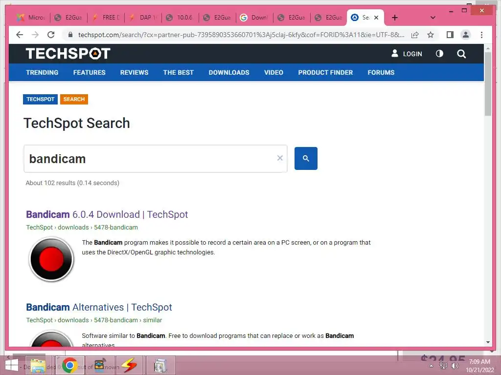Switch to the DAP tab
Viewport: 501px width, 375px height.
tap(144, 18)
